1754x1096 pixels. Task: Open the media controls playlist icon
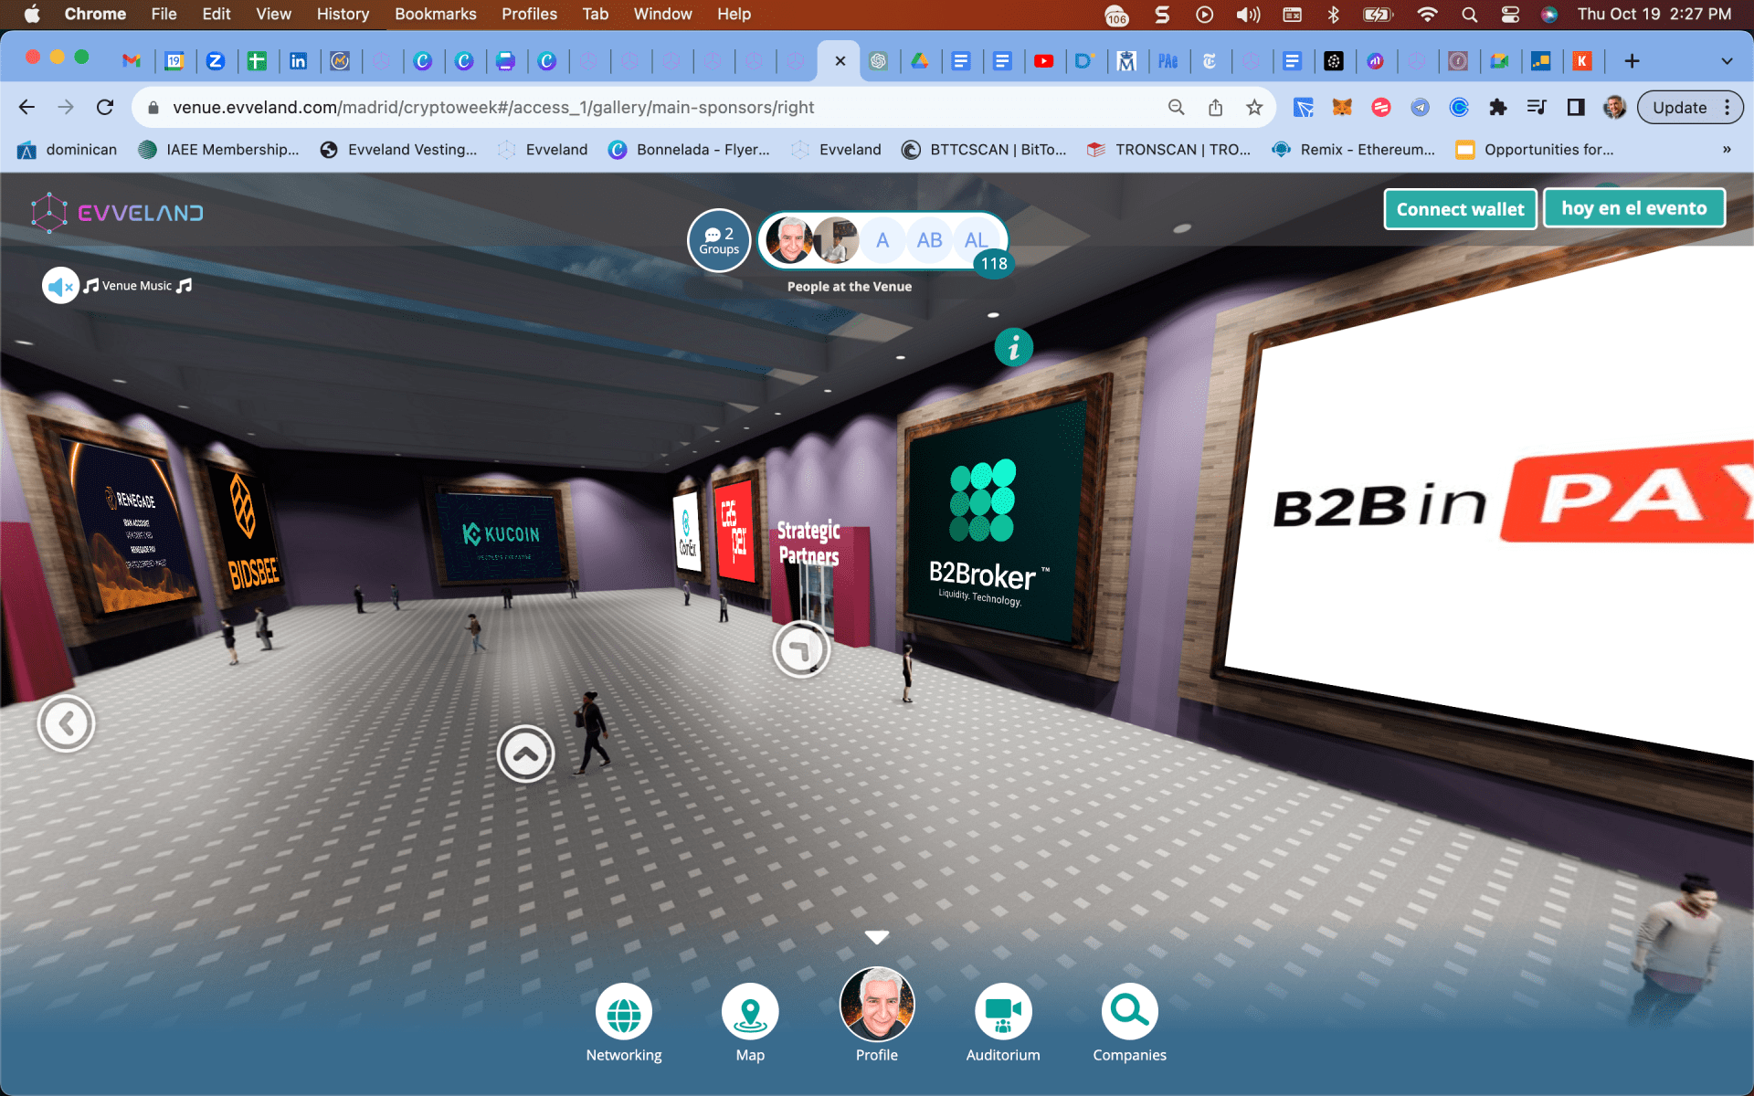point(1537,107)
